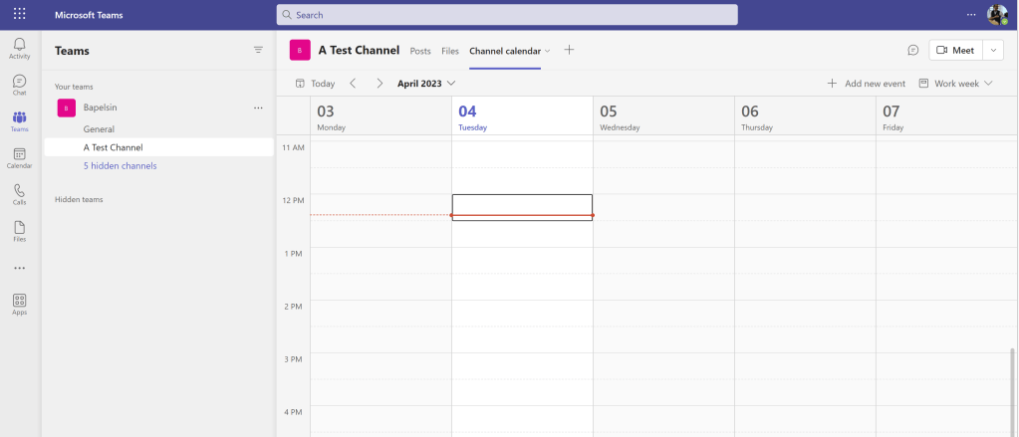Show the 5 hidden channels
Screen dimensions: 1019x437
[x=120, y=166]
